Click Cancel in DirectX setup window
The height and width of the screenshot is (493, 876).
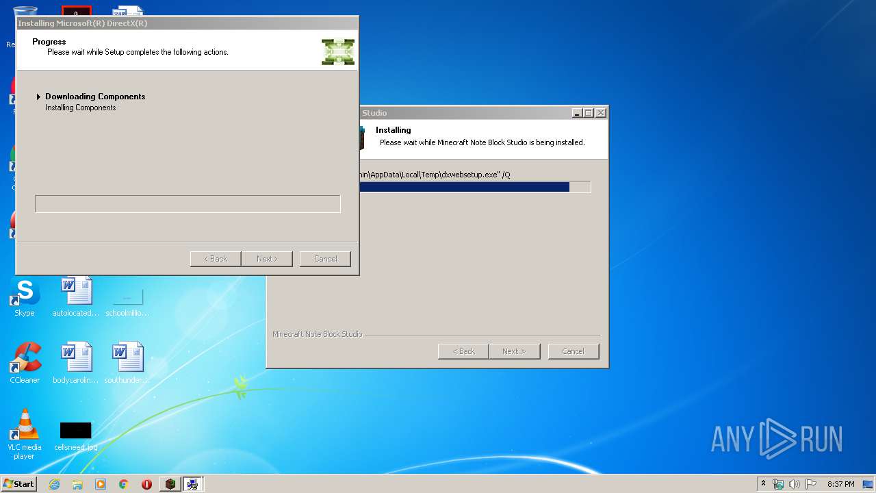[x=325, y=259]
